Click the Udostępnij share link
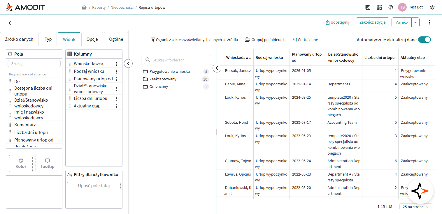This screenshot has height=214, width=442. pyautogui.click(x=337, y=22)
